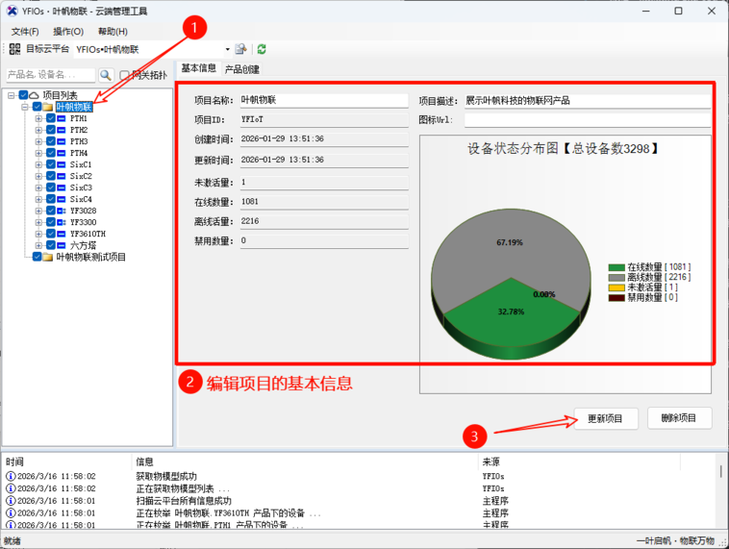Collapse the 项目列表 root node
Image resolution: width=729 pixels, height=549 pixels.
[12, 95]
